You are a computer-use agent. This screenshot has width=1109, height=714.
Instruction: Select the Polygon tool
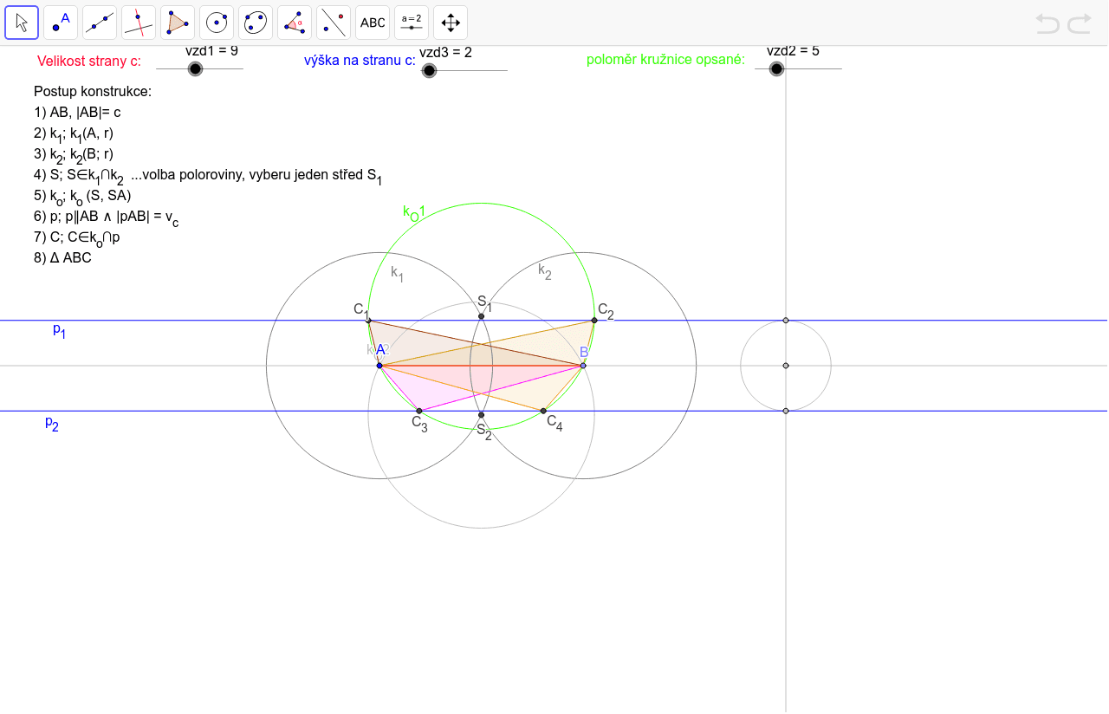tap(178, 23)
